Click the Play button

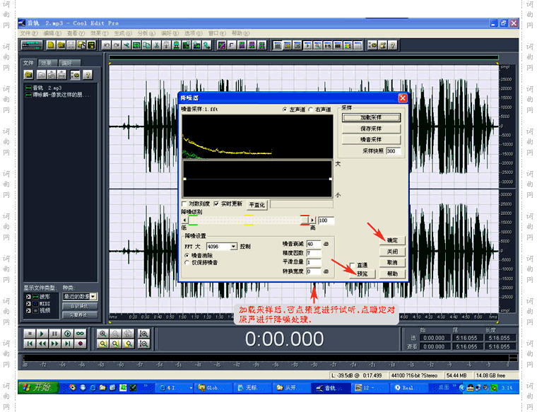pos(42,334)
